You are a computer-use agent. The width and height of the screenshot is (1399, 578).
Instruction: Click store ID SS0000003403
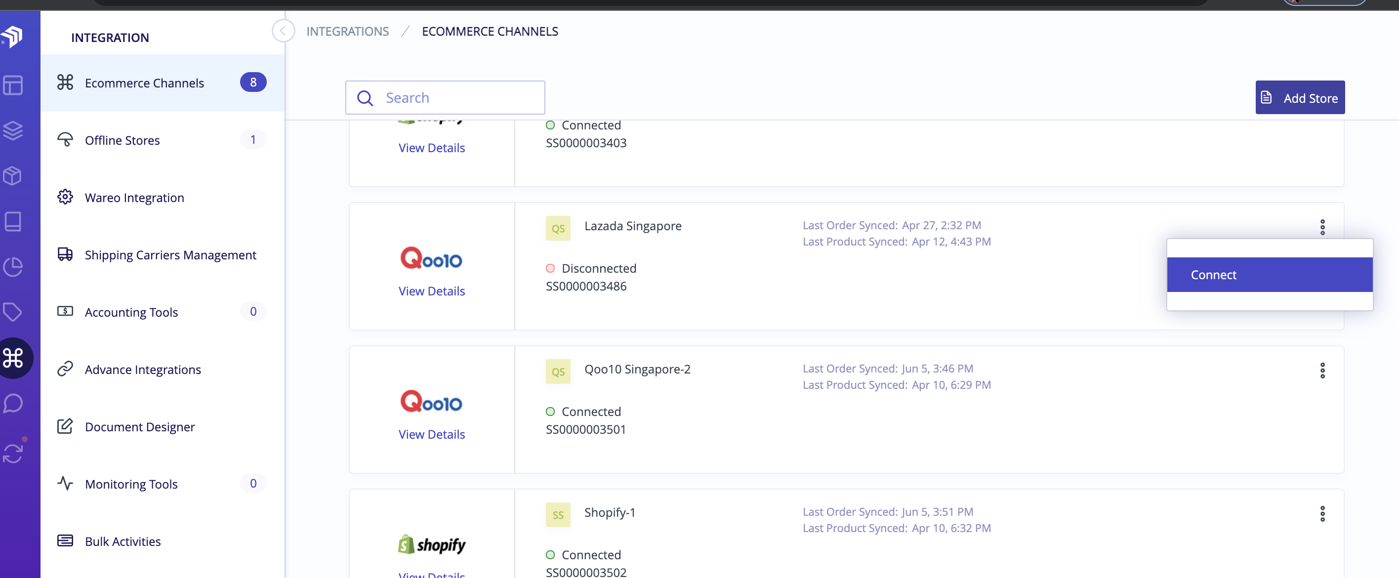586,143
